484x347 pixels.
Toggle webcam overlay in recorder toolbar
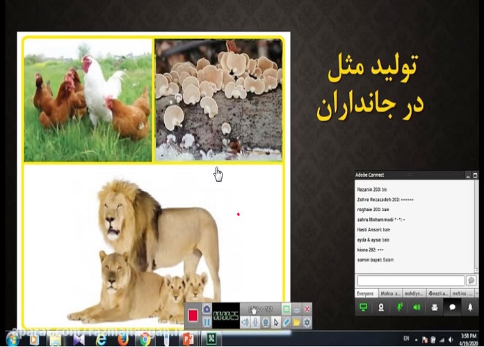(x=266, y=323)
